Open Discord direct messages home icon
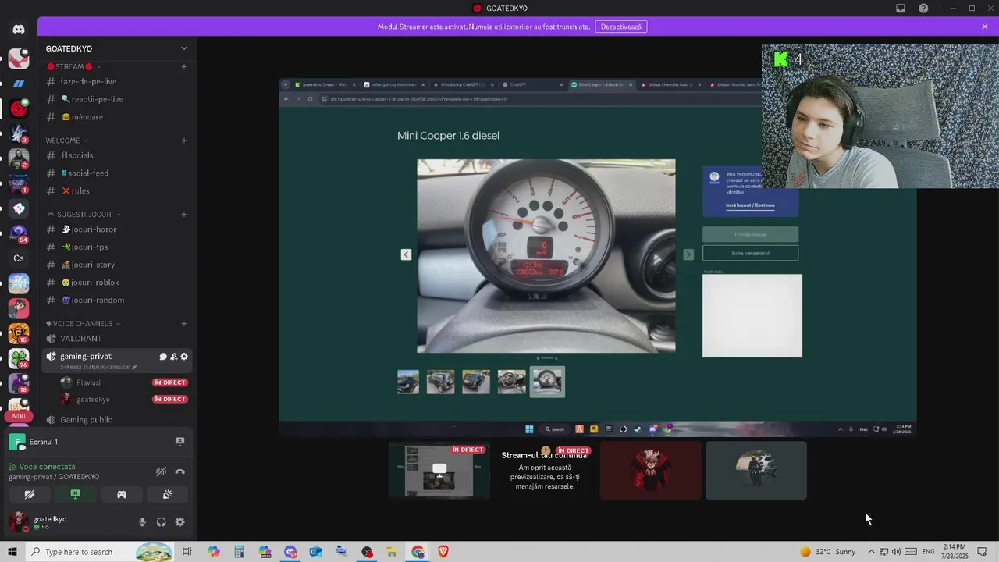999x562 pixels. (x=19, y=30)
